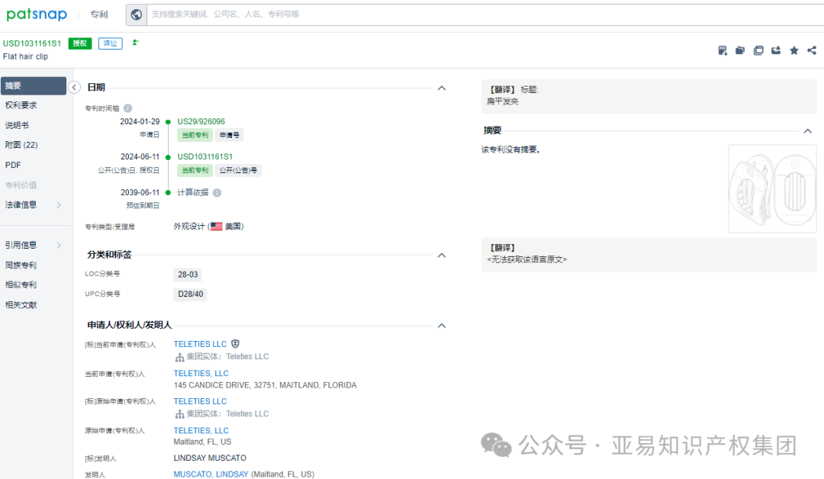
Task: Open 相似专利 in the sidebar
Action: pyautogui.click(x=21, y=285)
